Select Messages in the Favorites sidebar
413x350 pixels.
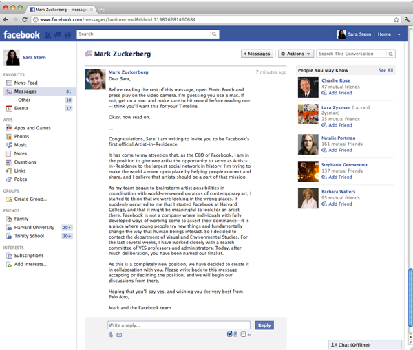39,91
